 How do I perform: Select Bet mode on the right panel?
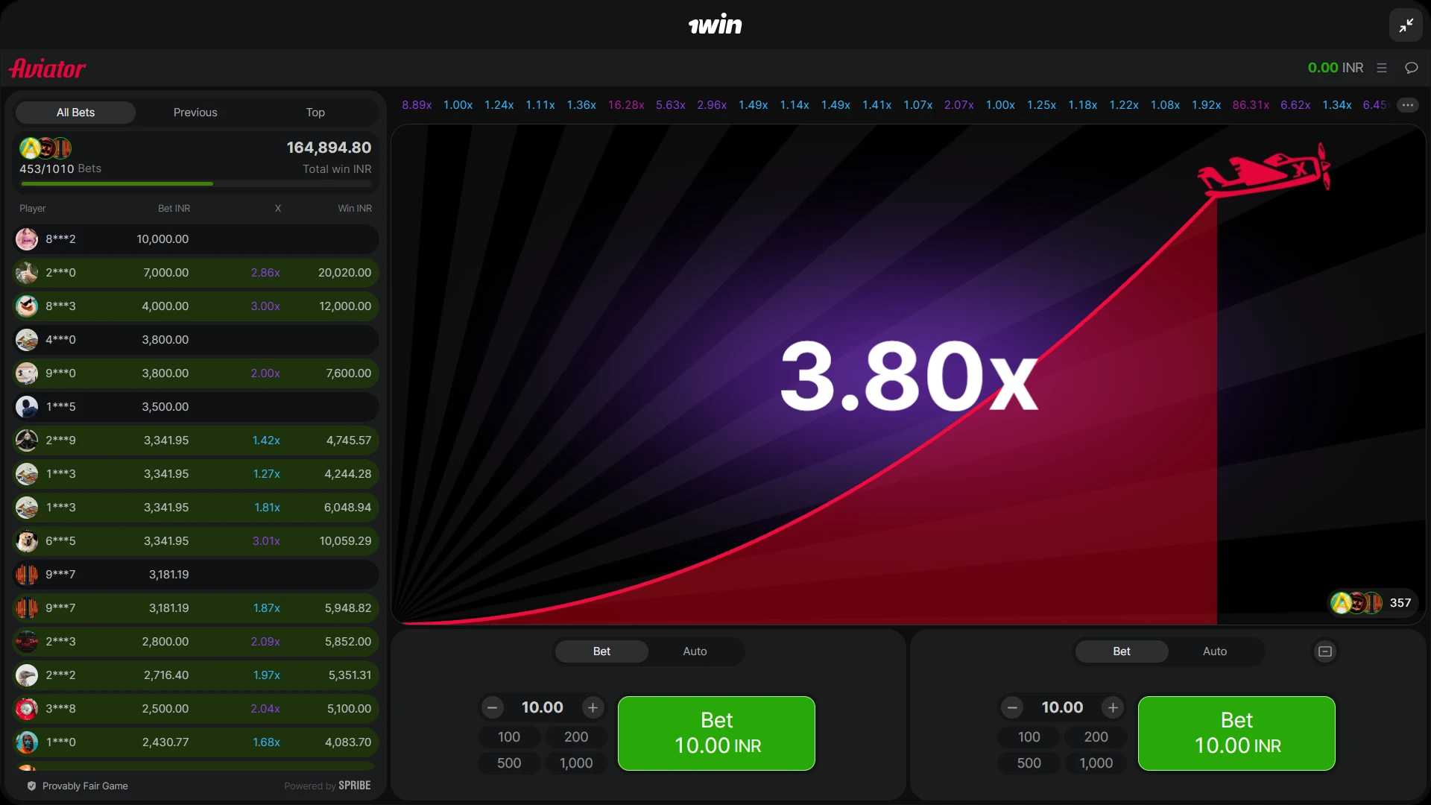click(x=1121, y=651)
